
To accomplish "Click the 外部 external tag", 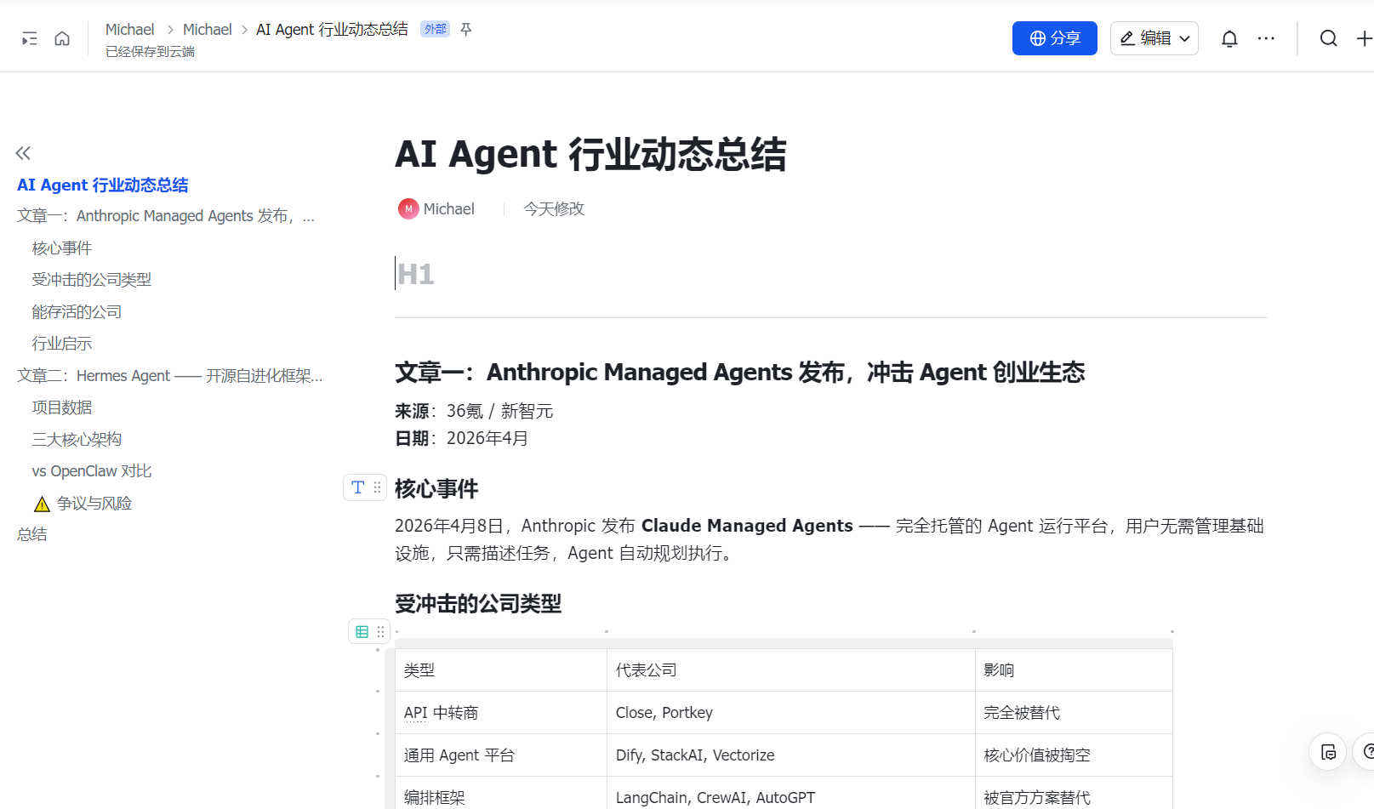I will pyautogui.click(x=435, y=29).
